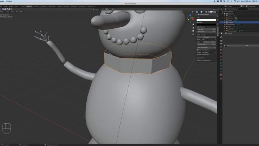Open Object properties tab

(x=221, y=56)
